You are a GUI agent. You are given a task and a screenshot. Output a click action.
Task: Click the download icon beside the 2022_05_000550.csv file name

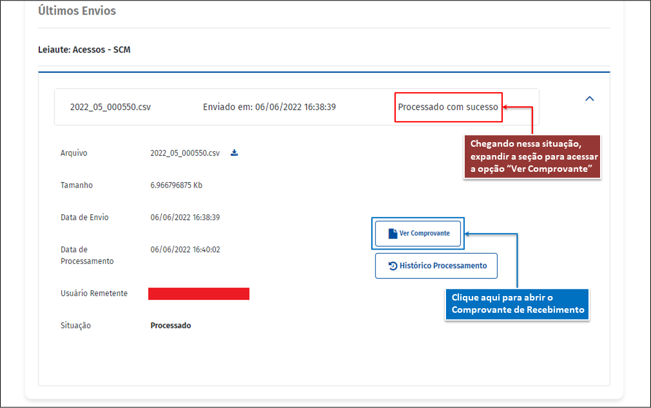[x=235, y=153]
